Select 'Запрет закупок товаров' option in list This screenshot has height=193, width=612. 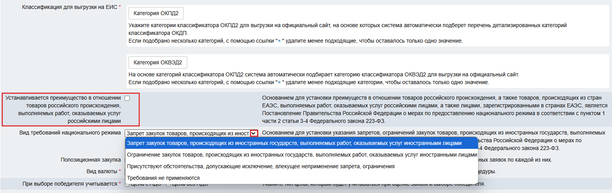[x=294, y=143]
